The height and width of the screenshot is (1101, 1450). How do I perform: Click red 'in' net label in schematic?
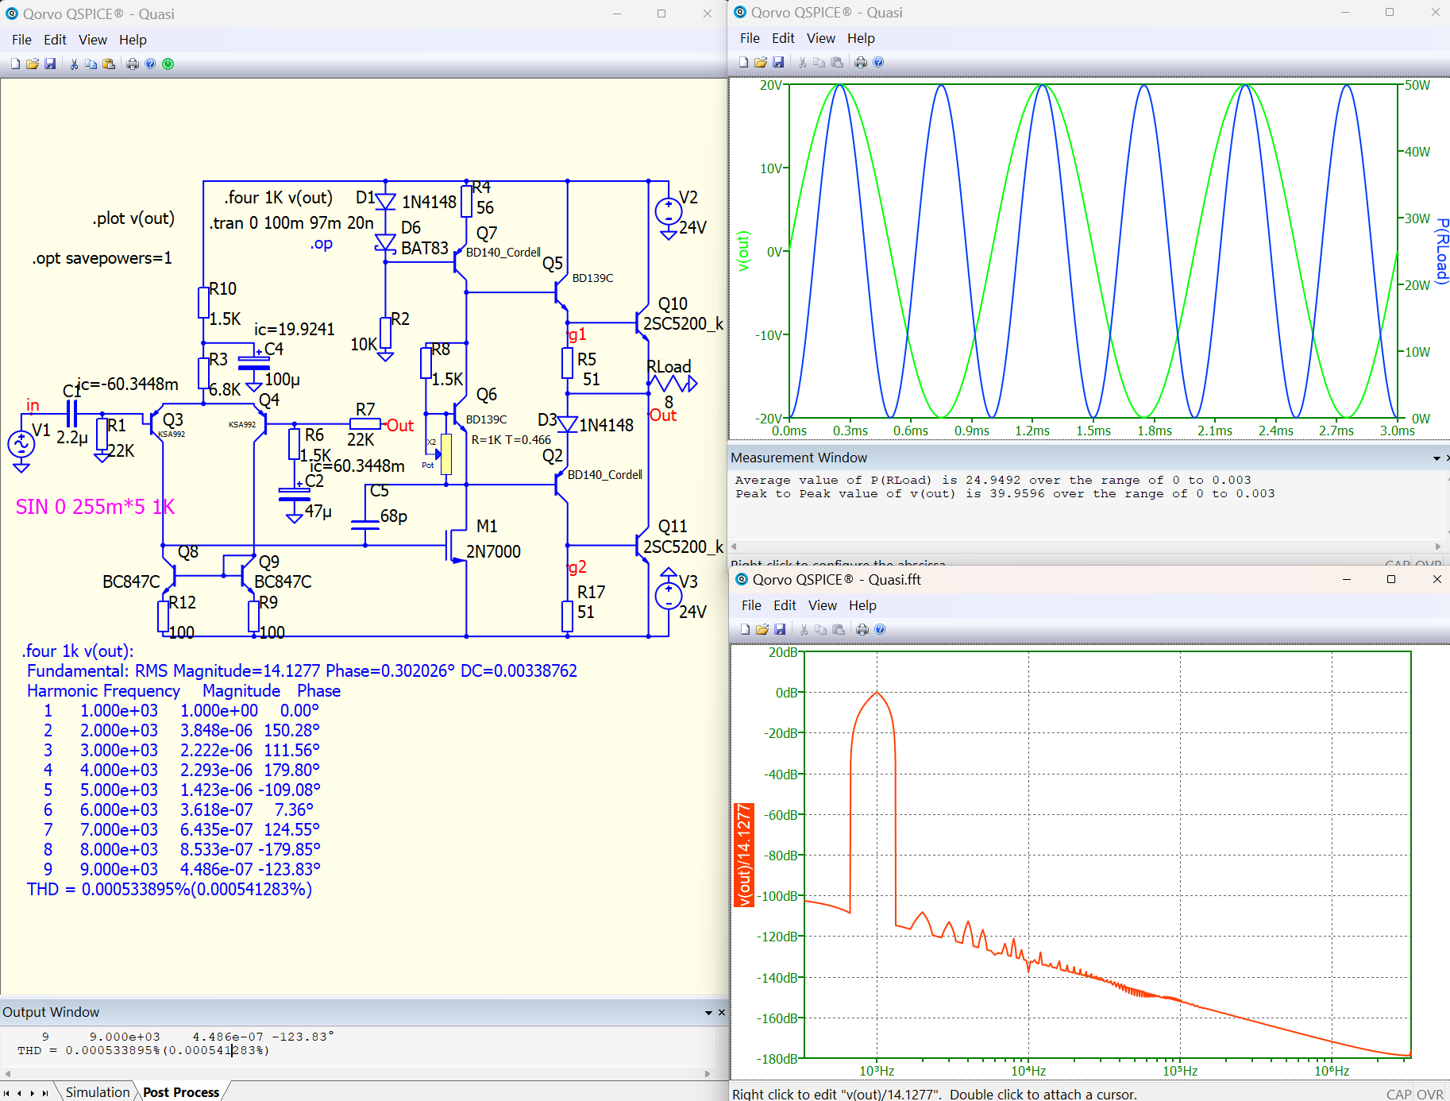click(x=33, y=405)
